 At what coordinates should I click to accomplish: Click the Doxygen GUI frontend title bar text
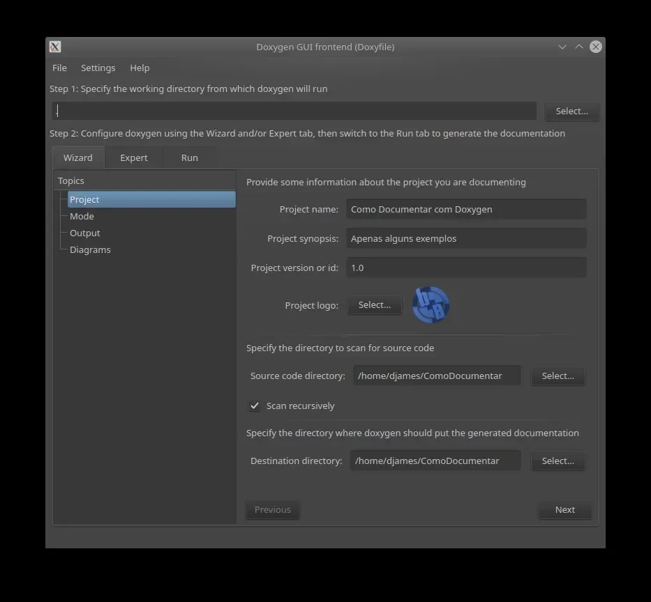(325, 47)
